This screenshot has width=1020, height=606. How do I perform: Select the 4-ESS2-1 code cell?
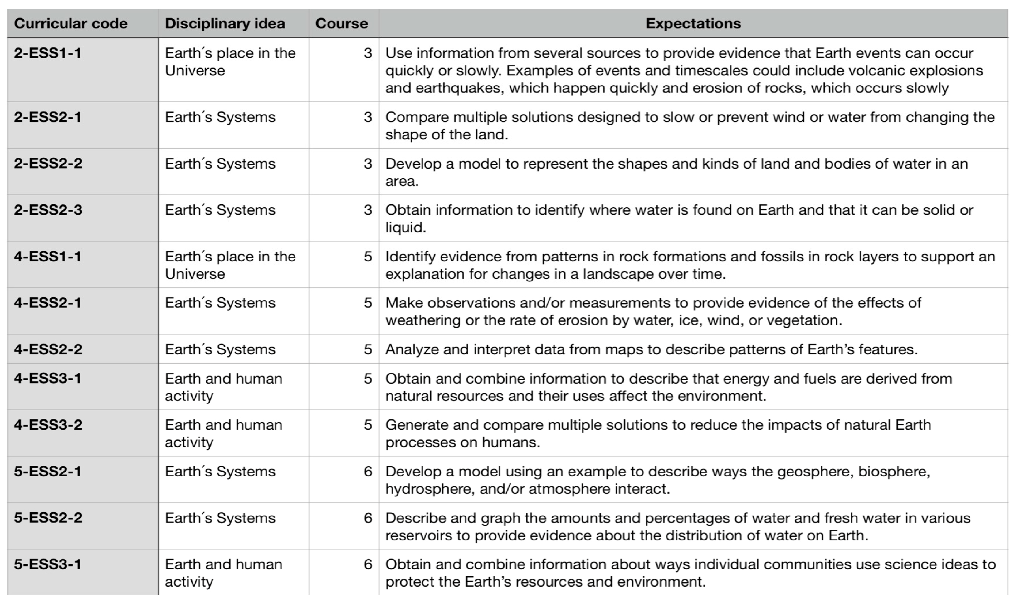[48, 303]
